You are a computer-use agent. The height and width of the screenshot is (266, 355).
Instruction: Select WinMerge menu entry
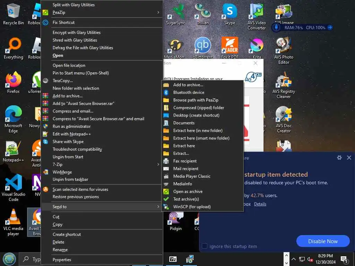click(102, 172)
